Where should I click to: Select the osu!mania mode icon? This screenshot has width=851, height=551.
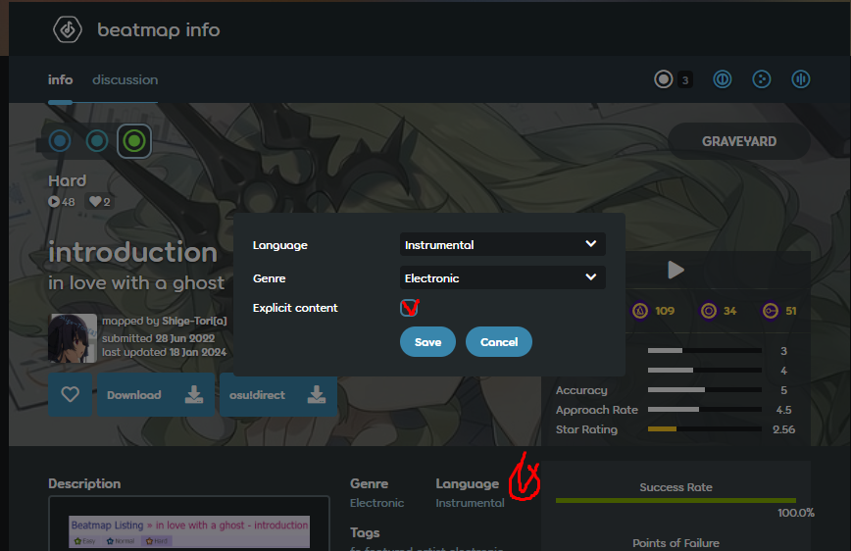(801, 79)
